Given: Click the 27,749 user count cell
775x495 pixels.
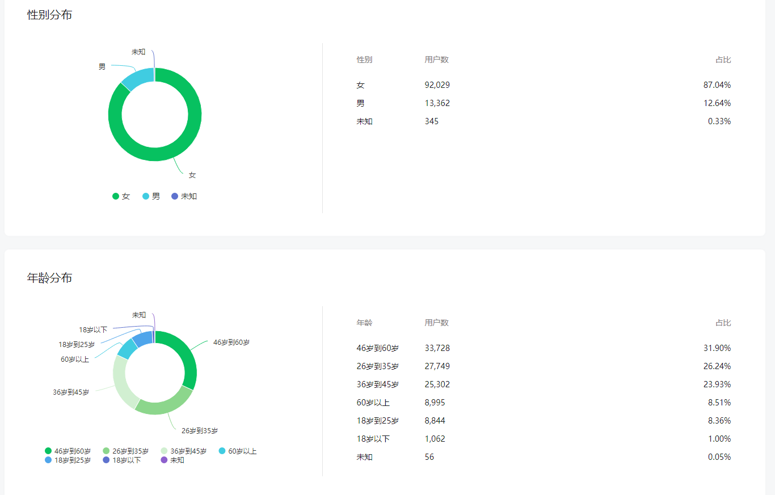Looking at the screenshot, I should pyautogui.click(x=437, y=366).
